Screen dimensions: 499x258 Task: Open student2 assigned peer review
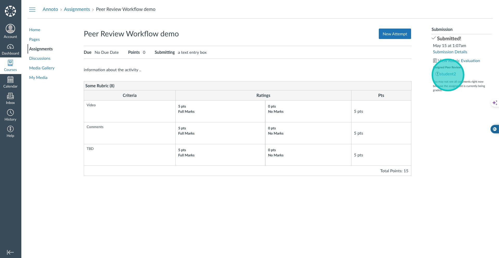click(x=447, y=74)
